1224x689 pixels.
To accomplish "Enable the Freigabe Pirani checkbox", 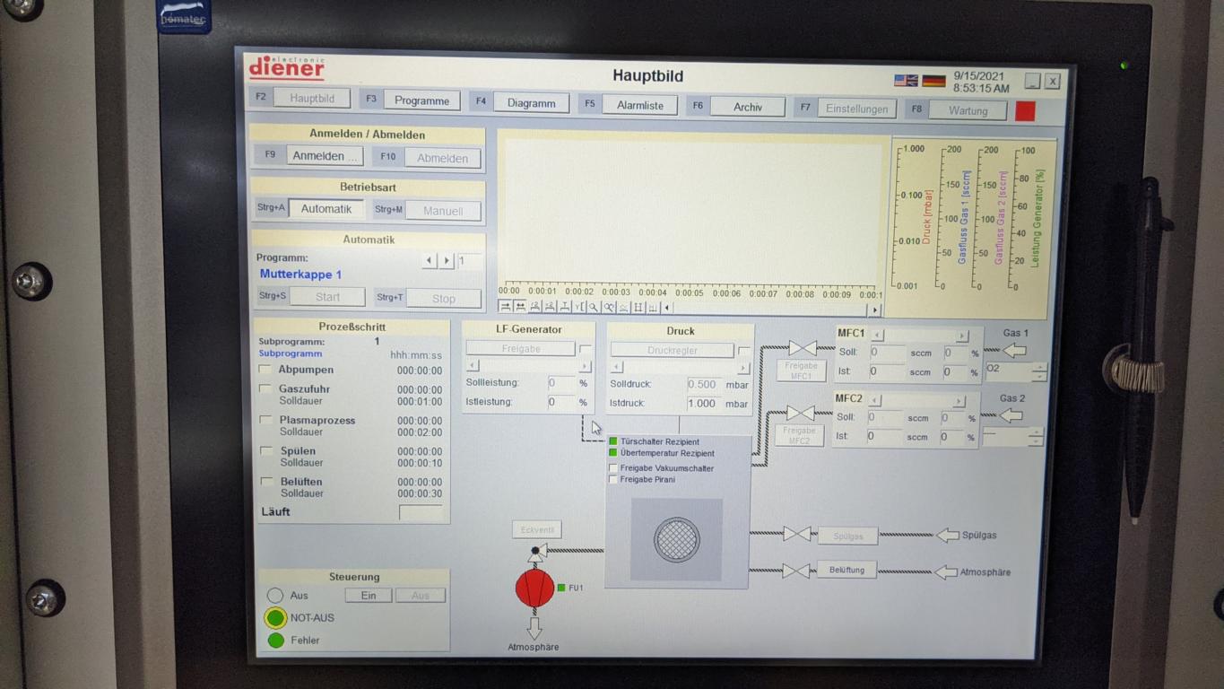I will [613, 479].
